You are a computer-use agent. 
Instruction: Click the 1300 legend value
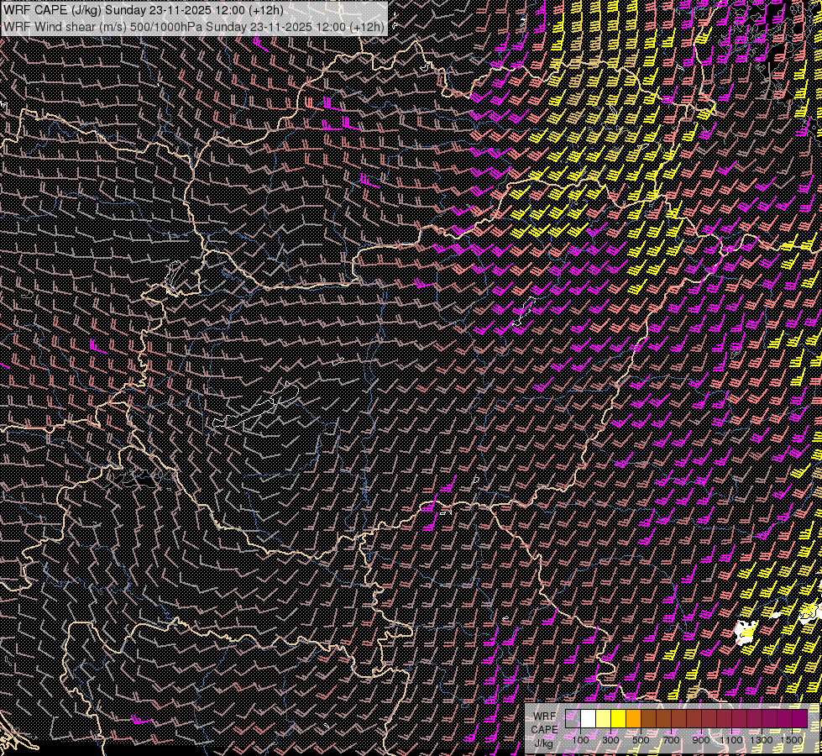pyautogui.click(x=762, y=740)
